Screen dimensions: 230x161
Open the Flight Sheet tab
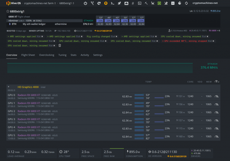click(28, 55)
